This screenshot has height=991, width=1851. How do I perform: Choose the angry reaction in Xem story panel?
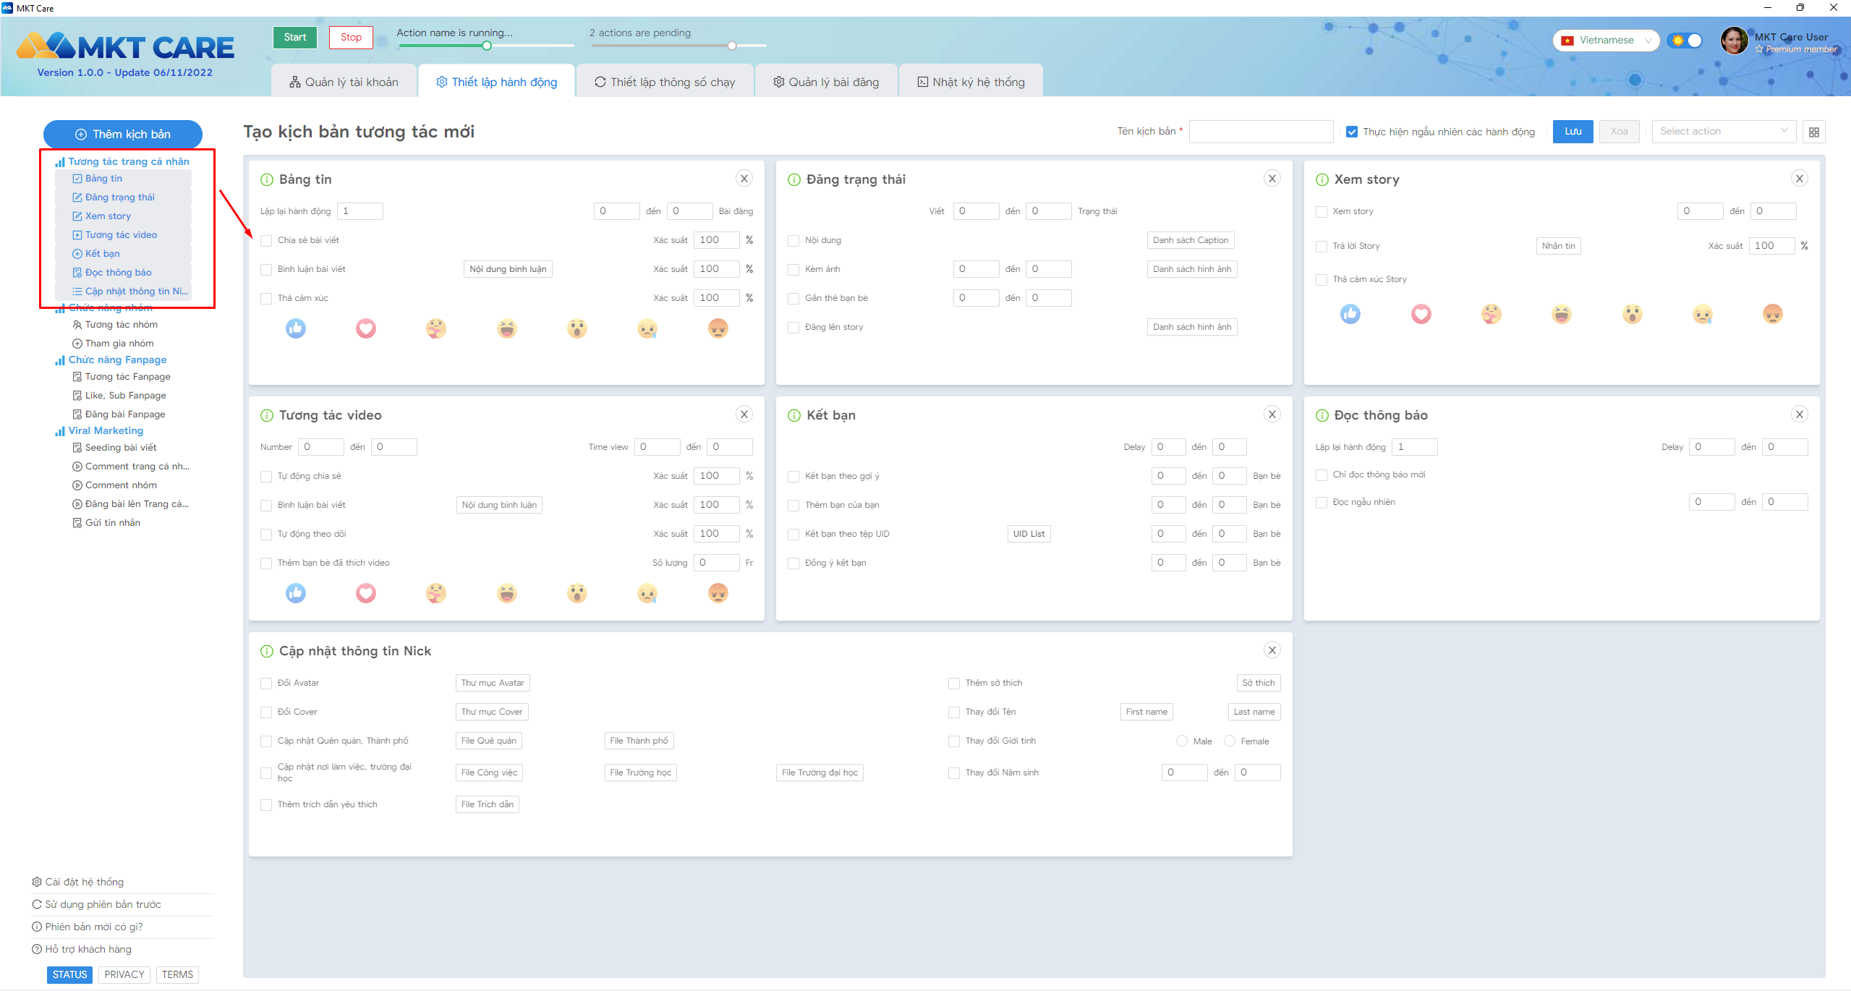pos(1772,314)
